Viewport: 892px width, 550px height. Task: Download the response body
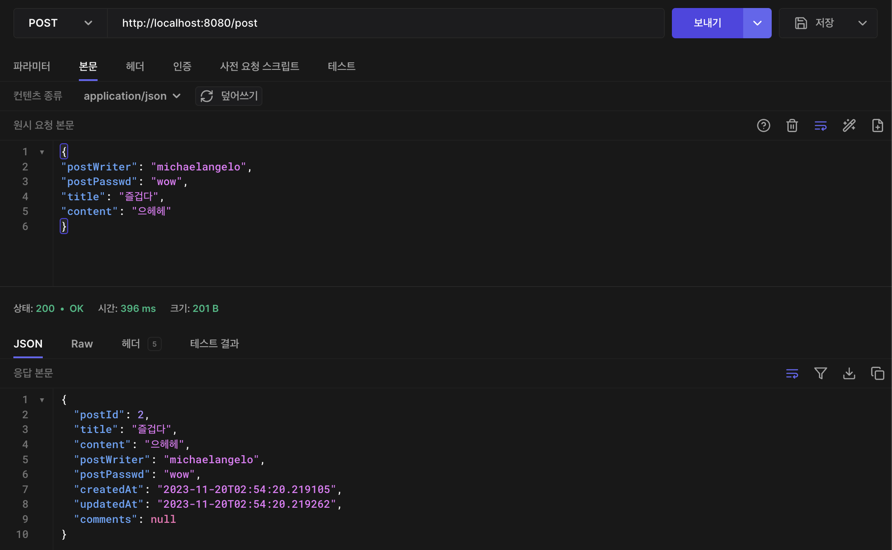pyautogui.click(x=849, y=373)
